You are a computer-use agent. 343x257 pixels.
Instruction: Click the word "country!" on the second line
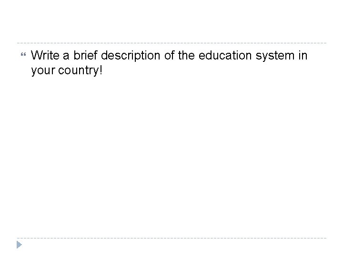[x=81, y=71]
